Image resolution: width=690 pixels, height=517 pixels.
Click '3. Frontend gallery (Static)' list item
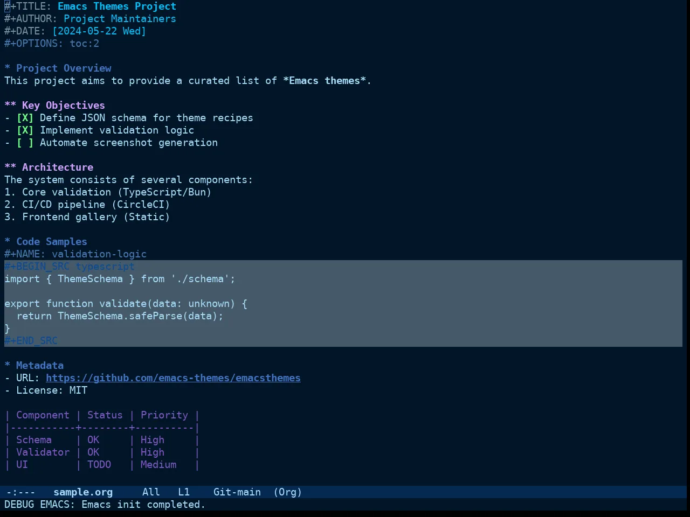87,217
